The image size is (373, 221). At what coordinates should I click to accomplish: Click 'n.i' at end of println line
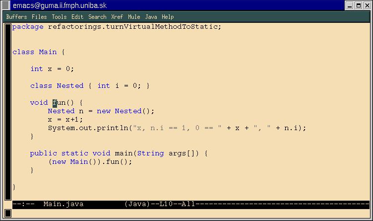(291, 128)
